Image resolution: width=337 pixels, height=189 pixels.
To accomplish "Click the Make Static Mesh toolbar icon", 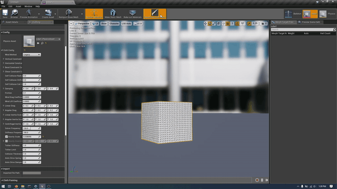I will pyautogui.click(x=113, y=14).
